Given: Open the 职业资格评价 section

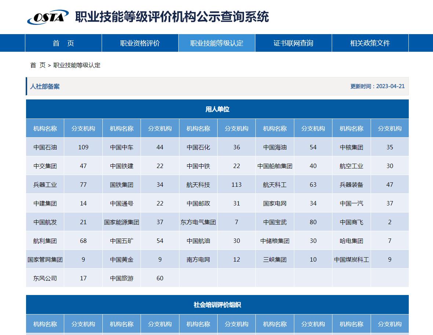Looking at the screenshot, I should pos(140,43).
